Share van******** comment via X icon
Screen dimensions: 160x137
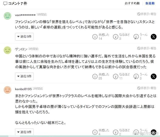click(153, 36)
